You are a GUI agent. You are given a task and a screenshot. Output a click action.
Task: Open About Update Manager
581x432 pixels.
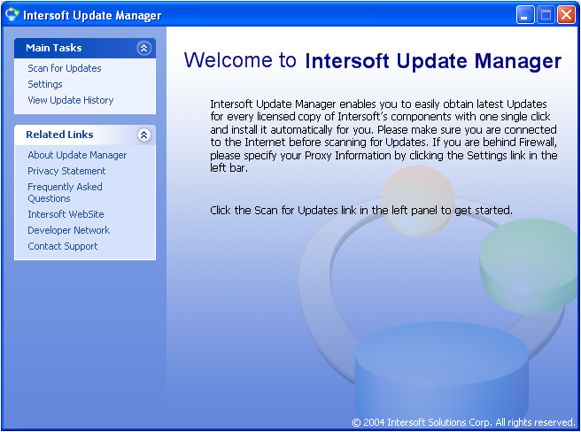point(77,155)
